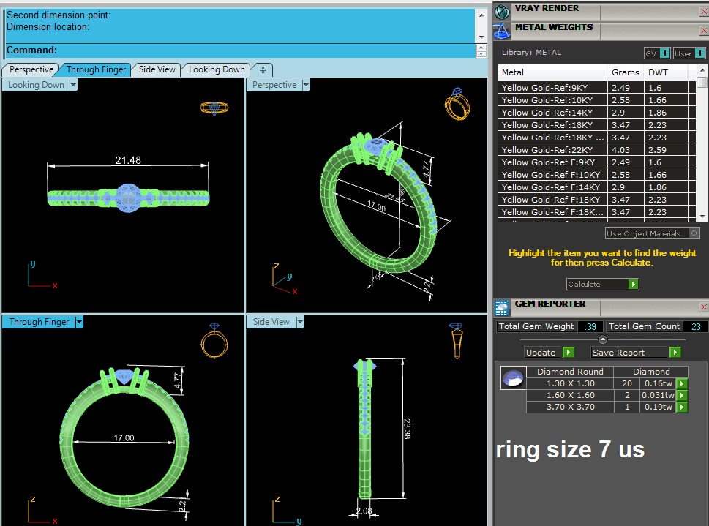Add a new viewport tab with plus icon
Viewport: 709px width, 526px height.
[262, 69]
